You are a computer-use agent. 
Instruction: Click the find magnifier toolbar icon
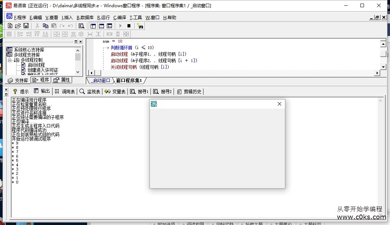pos(81,26)
